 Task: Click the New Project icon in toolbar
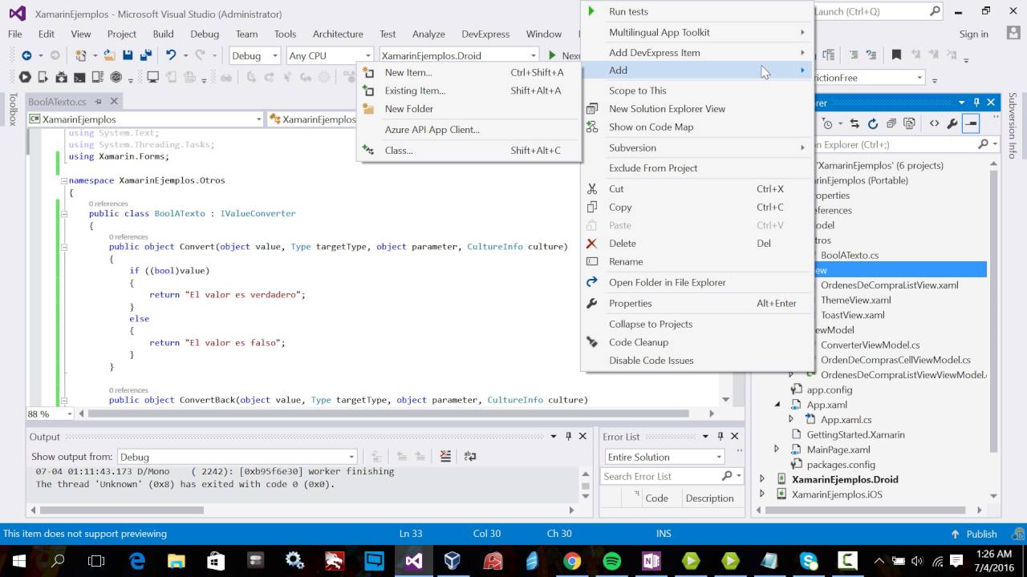click(x=80, y=55)
